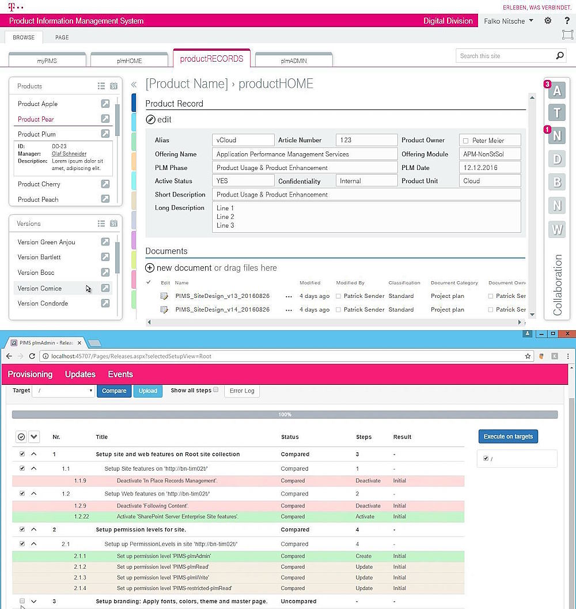Click the edit pencil icon in Product Record

point(150,119)
